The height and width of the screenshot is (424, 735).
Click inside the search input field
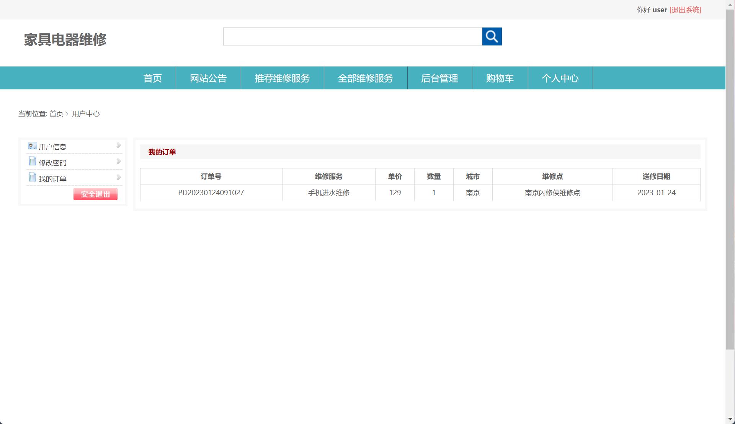click(x=352, y=36)
